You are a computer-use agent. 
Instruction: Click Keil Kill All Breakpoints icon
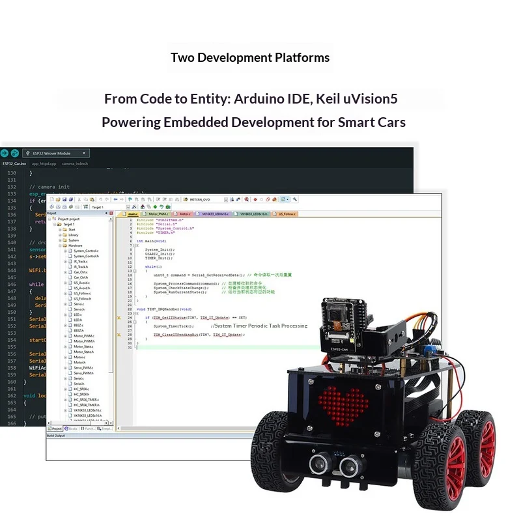pos(274,199)
